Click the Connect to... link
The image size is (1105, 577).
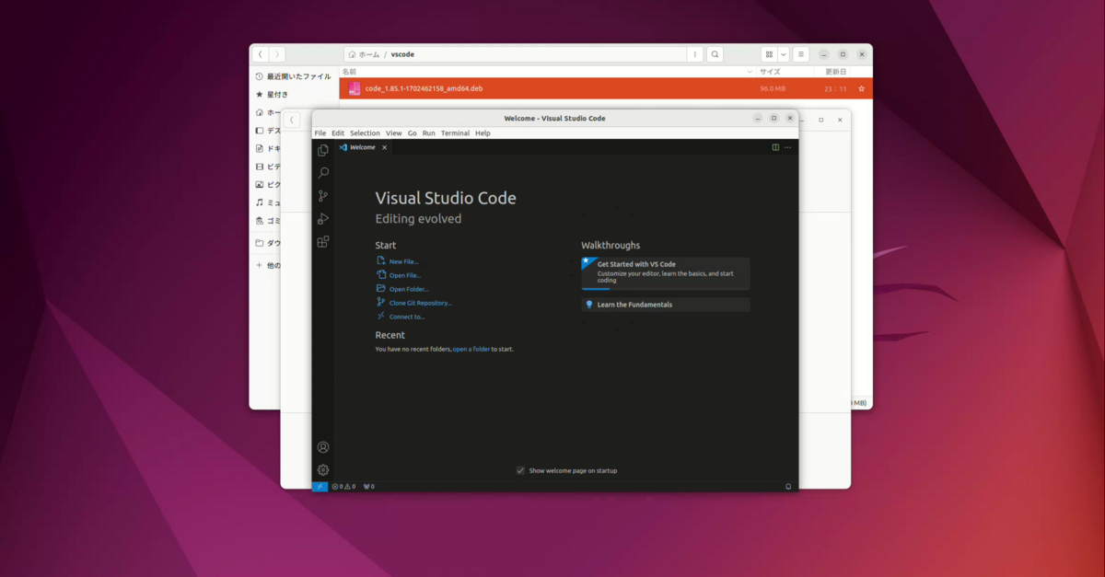[407, 317]
